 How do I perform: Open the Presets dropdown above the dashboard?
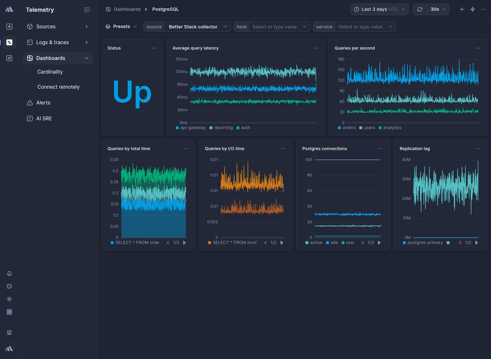(122, 26)
